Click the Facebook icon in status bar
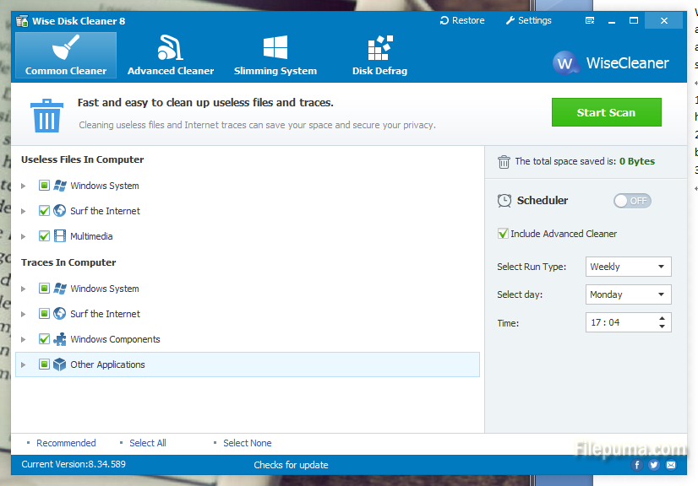 pos(637,465)
